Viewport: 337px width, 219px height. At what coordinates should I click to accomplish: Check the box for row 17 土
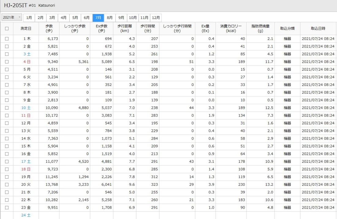[7, 161]
